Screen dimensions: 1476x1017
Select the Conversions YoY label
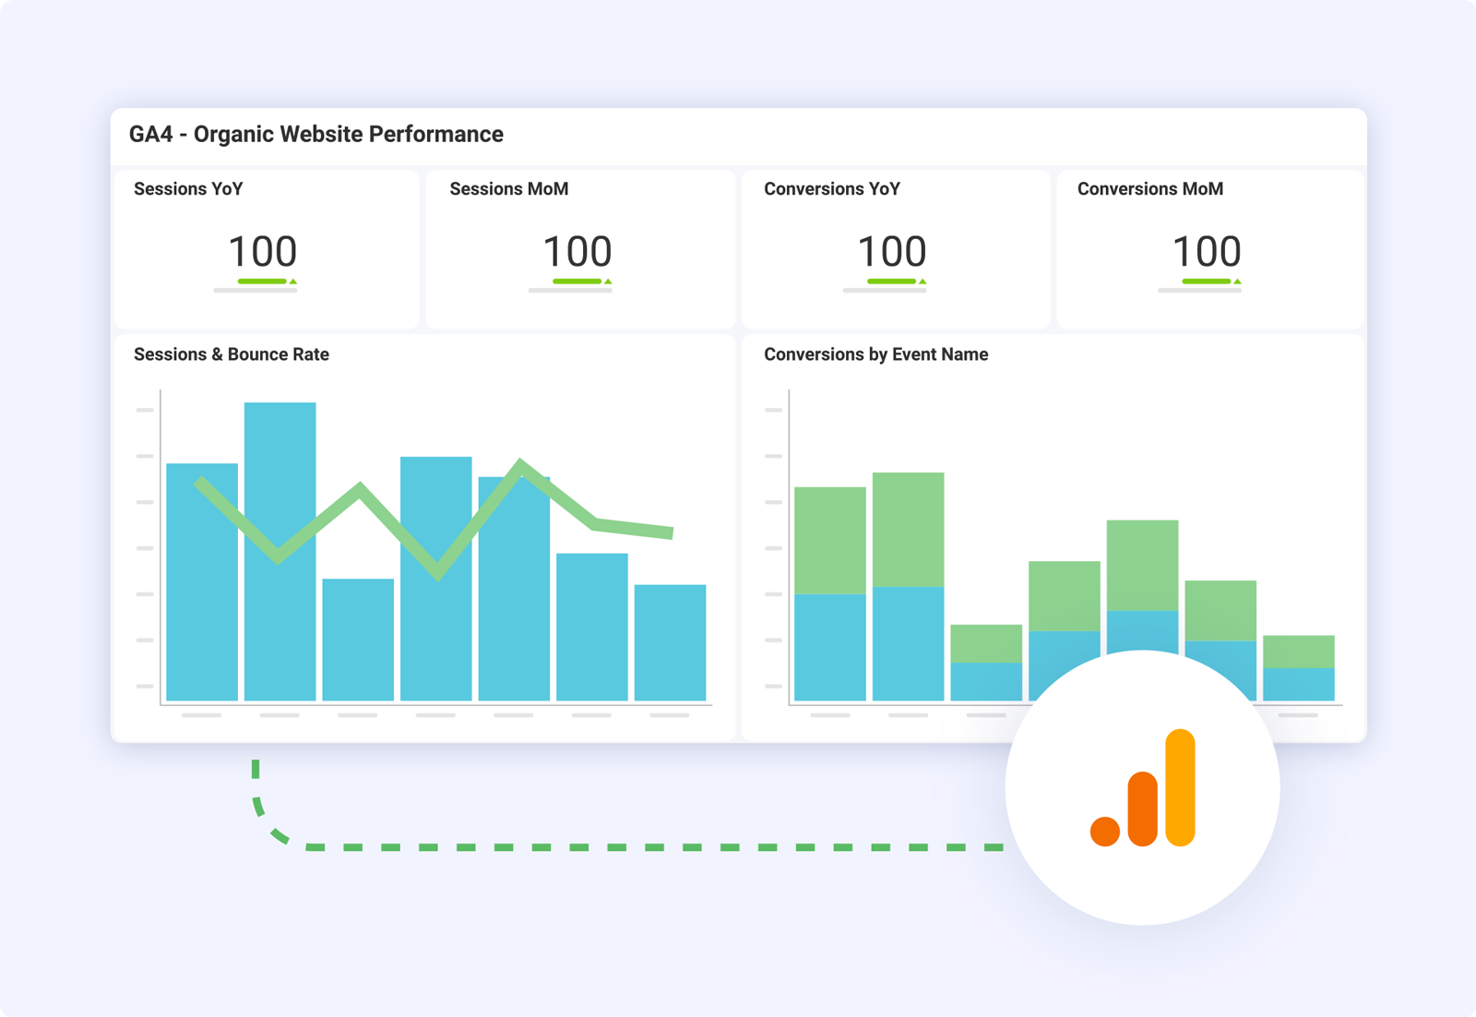click(832, 189)
